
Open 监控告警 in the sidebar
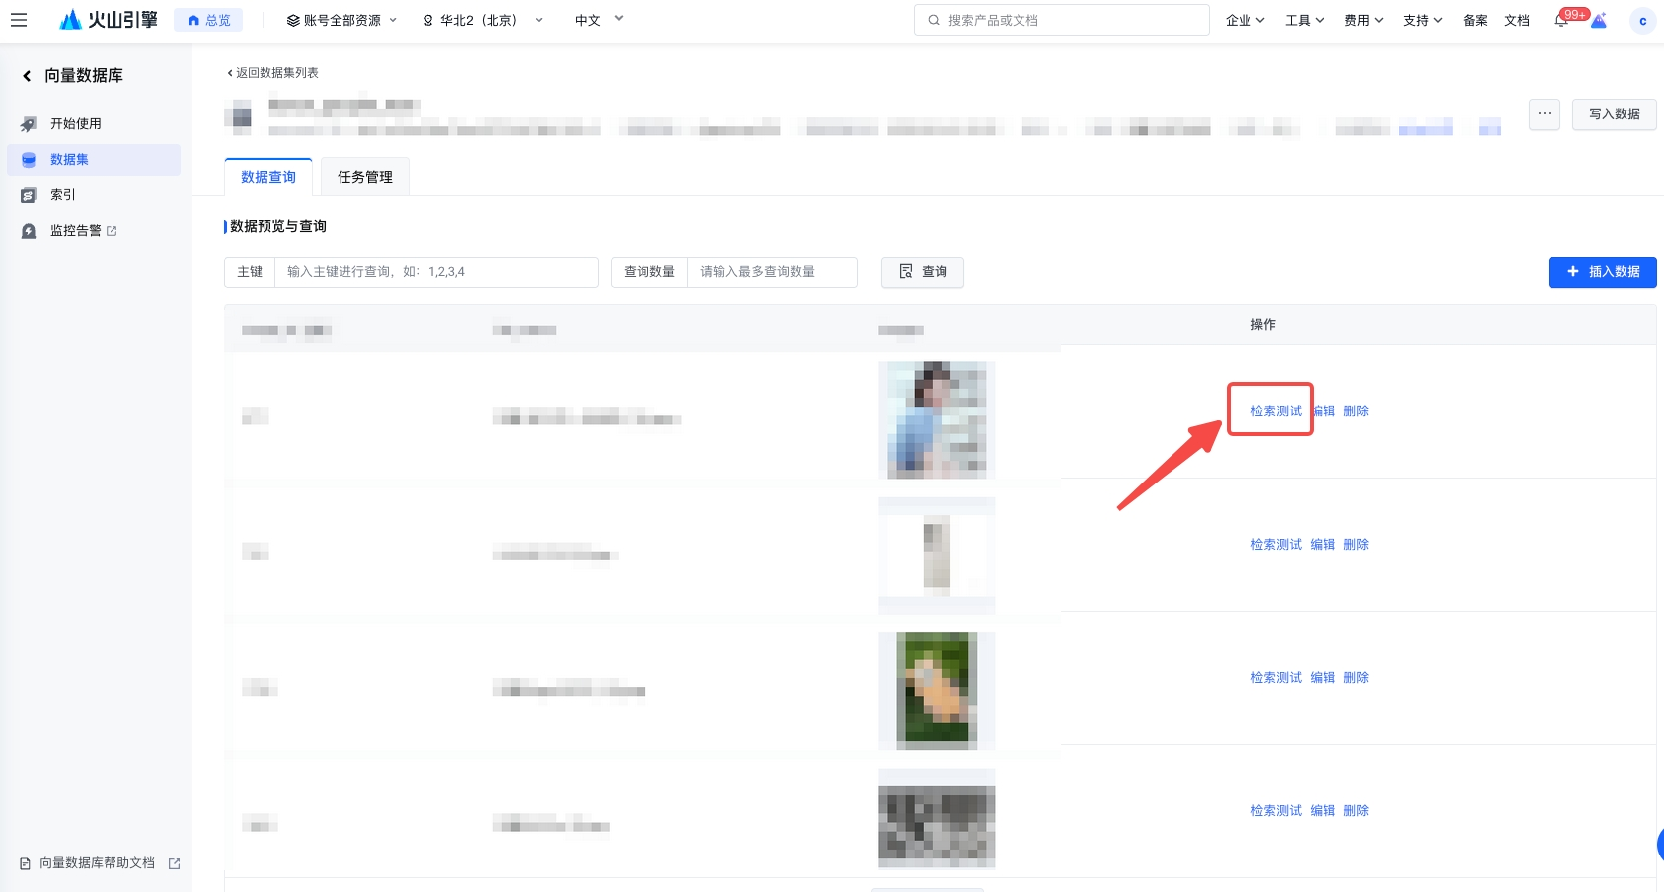point(94,231)
